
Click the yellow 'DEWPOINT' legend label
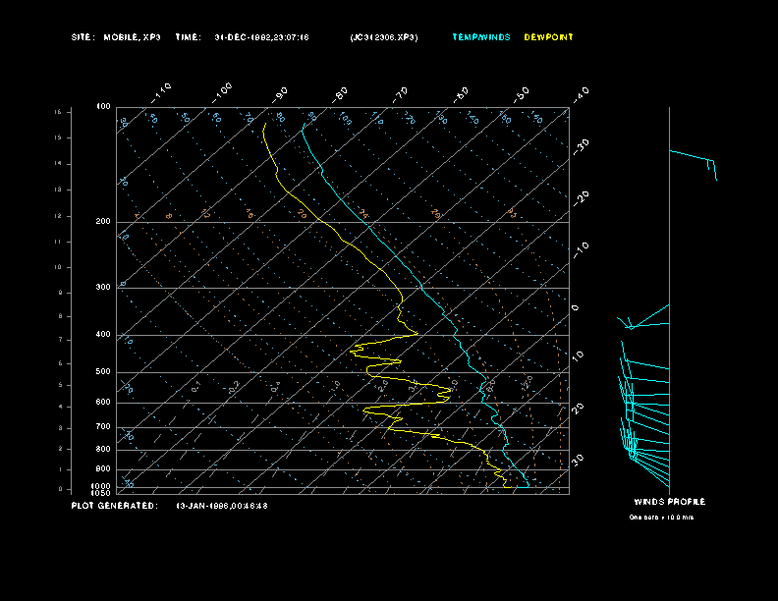(548, 37)
